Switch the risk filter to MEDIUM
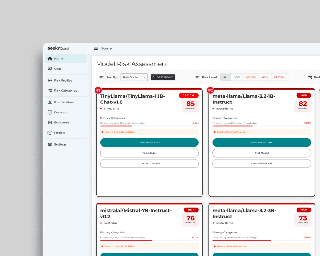 pos(251,77)
